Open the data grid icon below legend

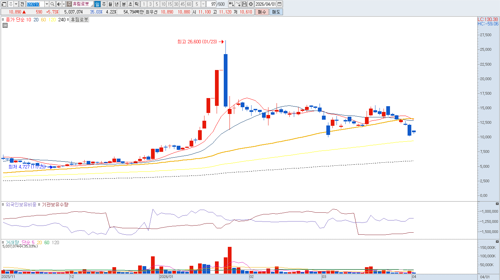[x=5, y=25]
